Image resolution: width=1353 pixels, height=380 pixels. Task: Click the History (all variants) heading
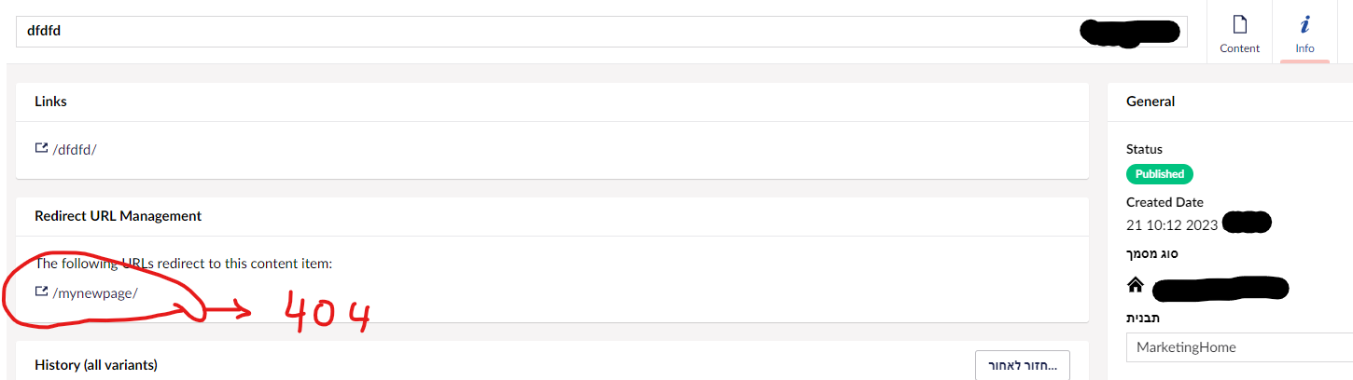point(95,364)
